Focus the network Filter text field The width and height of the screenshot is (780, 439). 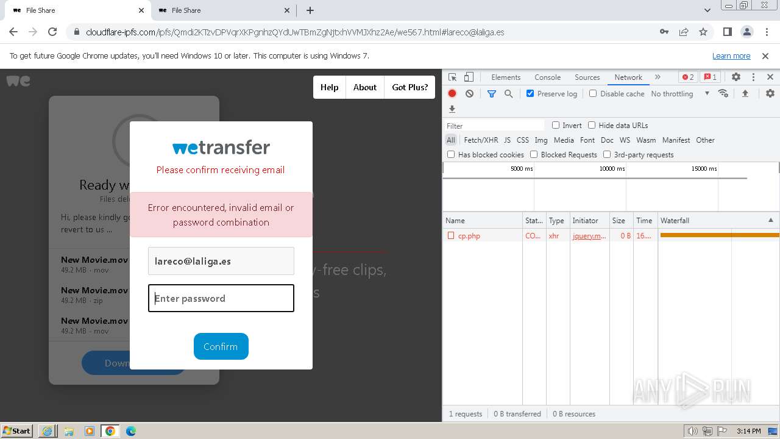point(494,126)
